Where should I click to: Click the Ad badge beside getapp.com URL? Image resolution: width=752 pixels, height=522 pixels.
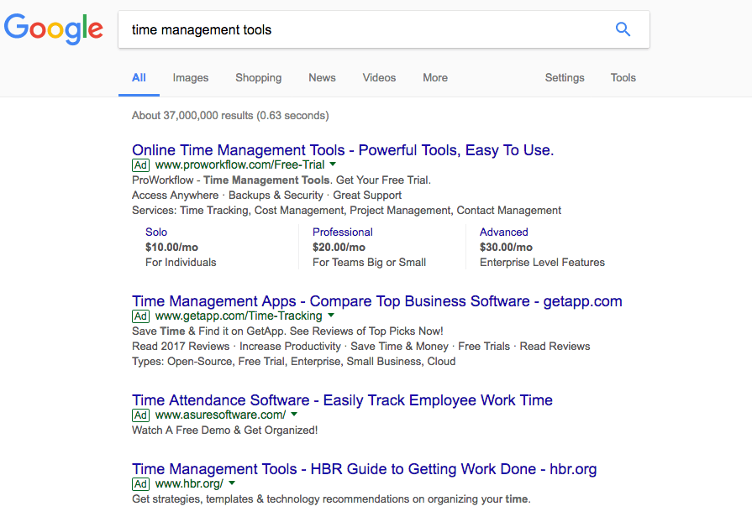click(x=140, y=316)
